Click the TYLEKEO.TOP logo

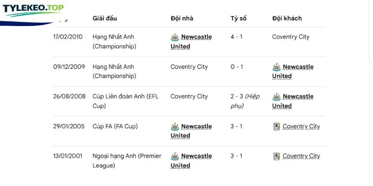pyautogui.click(x=33, y=10)
